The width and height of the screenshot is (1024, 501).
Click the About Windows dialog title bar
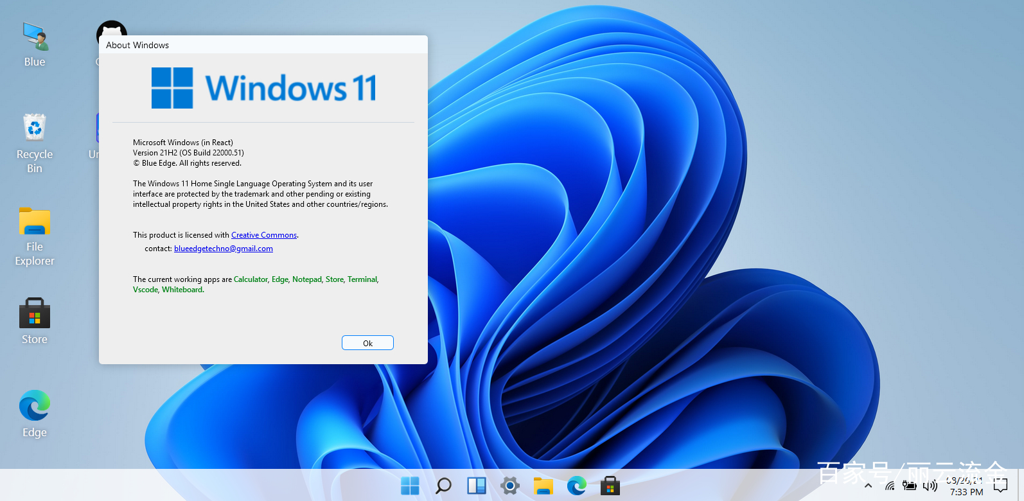[263, 45]
